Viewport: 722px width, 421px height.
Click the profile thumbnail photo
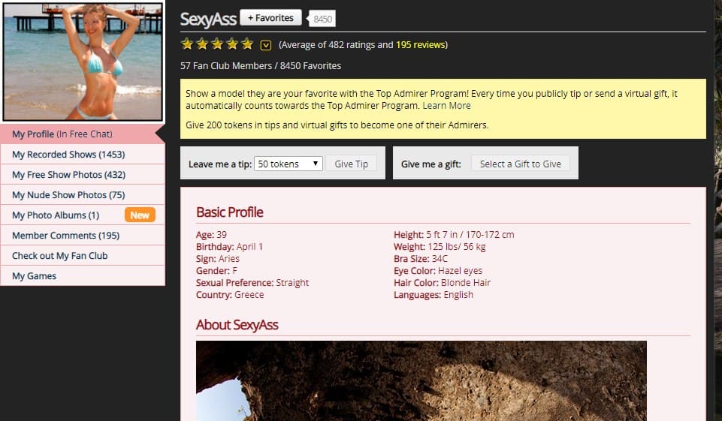pyautogui.click(x=83, y=62)
